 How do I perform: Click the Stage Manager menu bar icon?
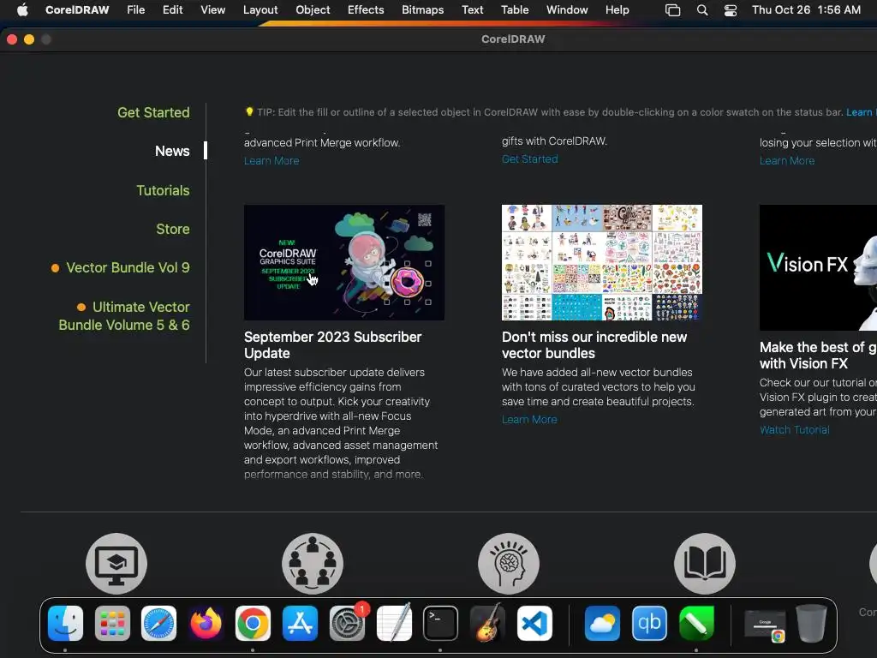click(x=672, y=10)
